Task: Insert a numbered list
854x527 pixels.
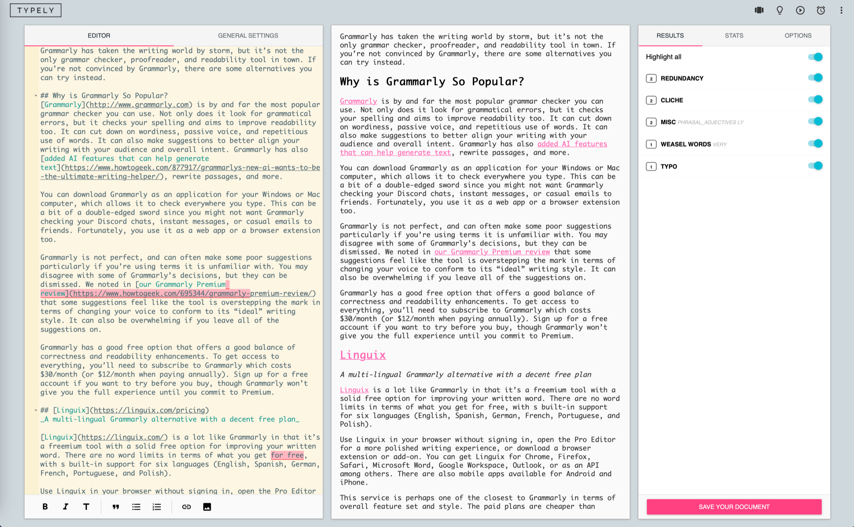Action: pyautogui.click(x=157, y=507)
